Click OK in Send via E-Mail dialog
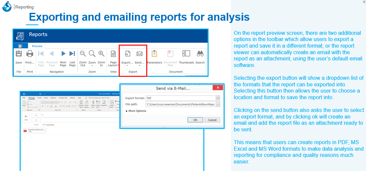Screen dimensions: 366x171 pyautogui.click(x=195, y=120)
